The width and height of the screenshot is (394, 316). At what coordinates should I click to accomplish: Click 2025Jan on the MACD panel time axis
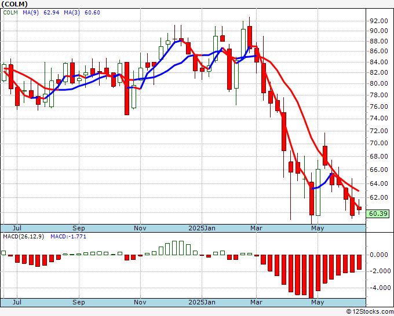202,302
